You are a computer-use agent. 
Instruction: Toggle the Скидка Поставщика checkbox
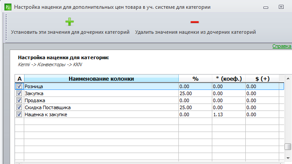[x=19, y=107]
